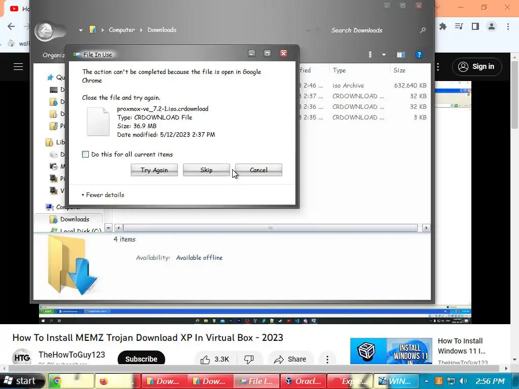The width and height of the screenshot is (519, 389).
Task: Click the blank file icon in the dialog
Action: point(98,122)
